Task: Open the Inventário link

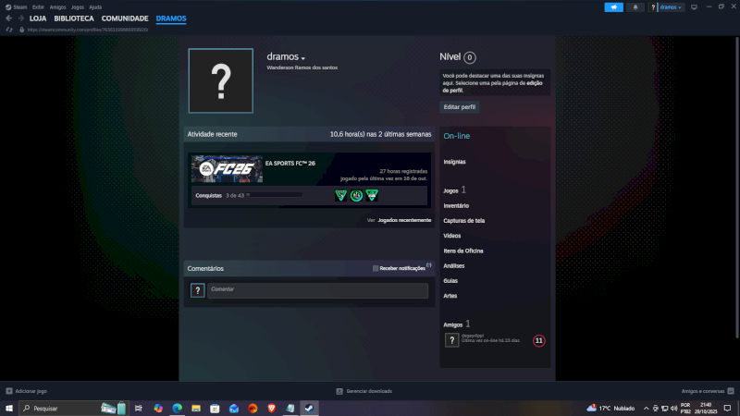Action: pos(456,205)
